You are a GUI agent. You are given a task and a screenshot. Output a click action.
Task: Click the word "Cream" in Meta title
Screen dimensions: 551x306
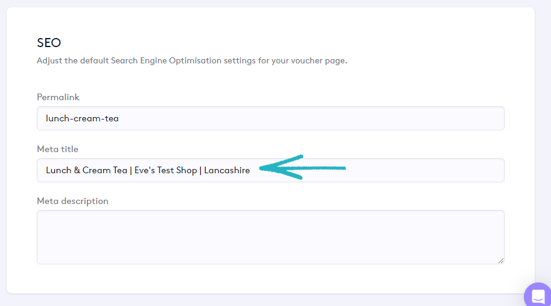click(96, 170)
